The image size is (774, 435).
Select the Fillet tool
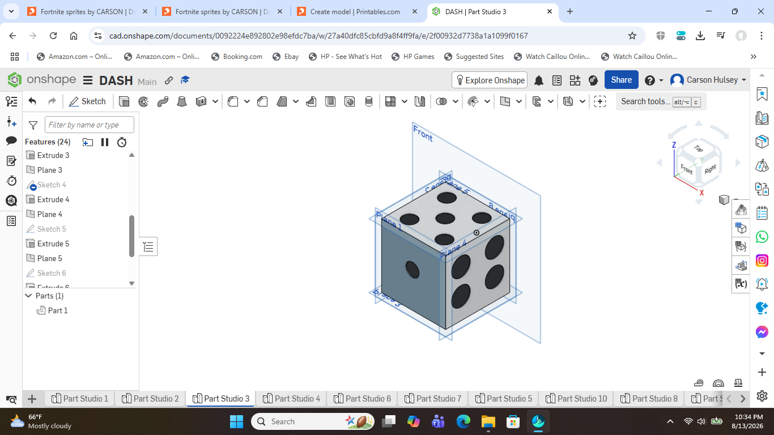point(233,101)
